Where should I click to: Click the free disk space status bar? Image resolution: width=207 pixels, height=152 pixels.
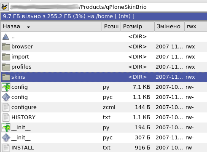click(104, 16)
